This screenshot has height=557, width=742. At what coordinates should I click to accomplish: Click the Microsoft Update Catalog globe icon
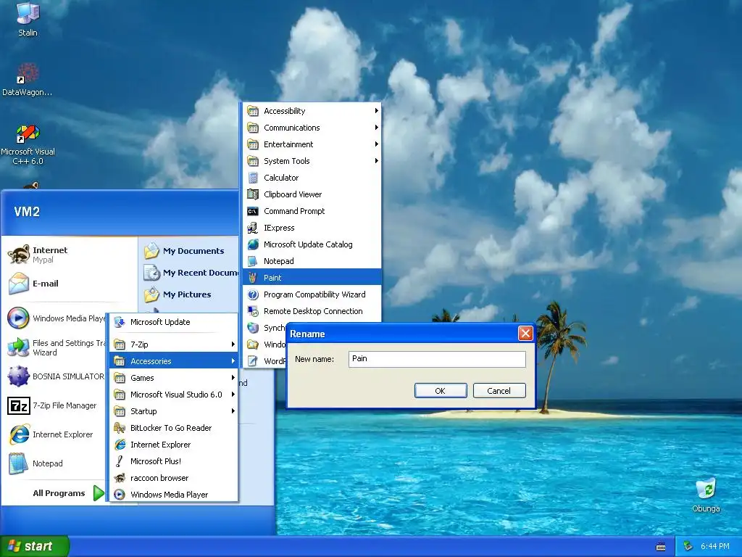(x=253, y=244)
